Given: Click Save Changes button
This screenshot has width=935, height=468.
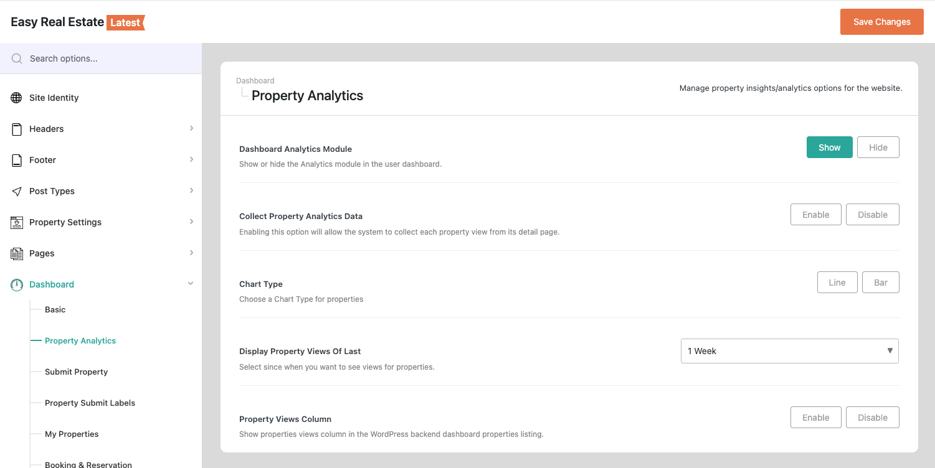Looking at the screenshot, I should tap(881, 22).
